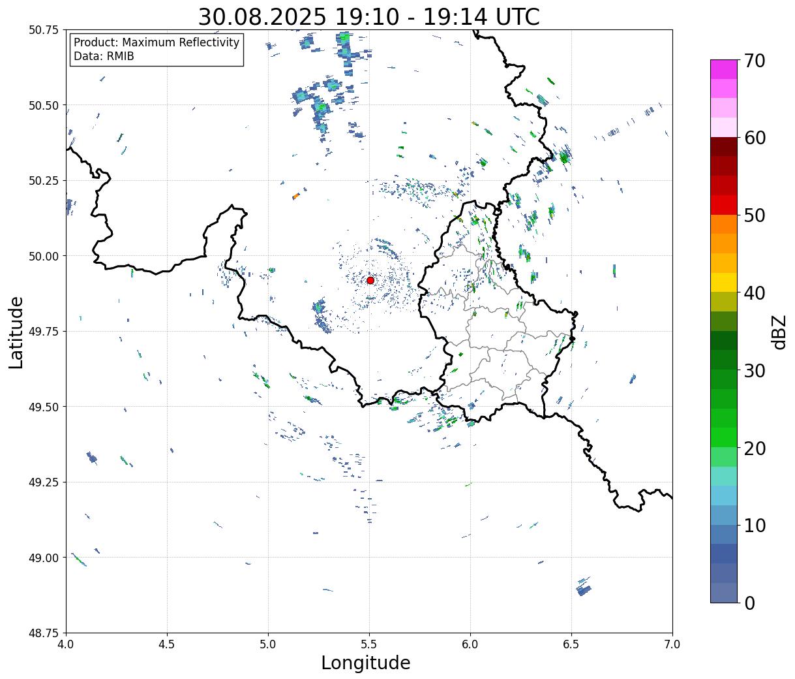Screen dimensions: 795x679
Task: Click latitude tick label '48.75'
Action: click(44, 633)
